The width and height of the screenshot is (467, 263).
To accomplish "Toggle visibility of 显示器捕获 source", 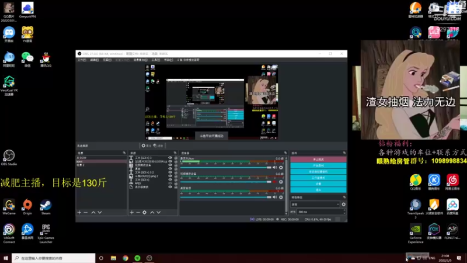I will click(170, 187).
